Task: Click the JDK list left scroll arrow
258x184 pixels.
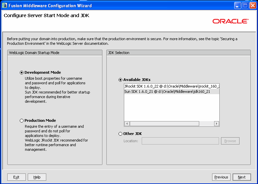Action: [127, 123]
